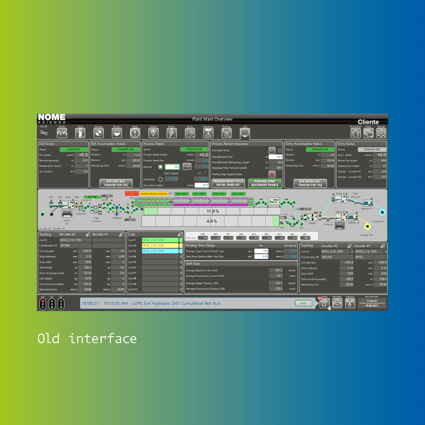Click the Safety warning icon

135,133
